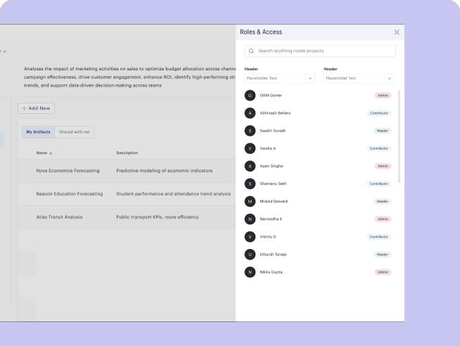460x346 pixels.
Task: Click the search magnifier icon
Action: 251,51
